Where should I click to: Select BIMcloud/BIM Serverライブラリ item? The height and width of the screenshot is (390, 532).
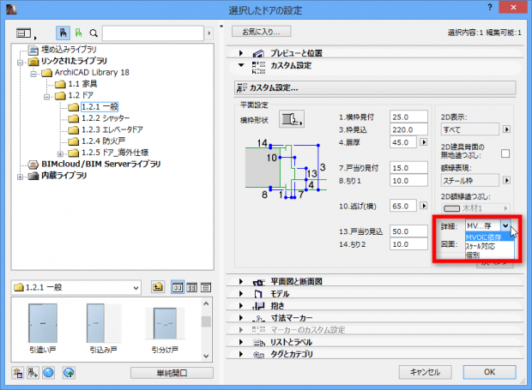(100, 164)
